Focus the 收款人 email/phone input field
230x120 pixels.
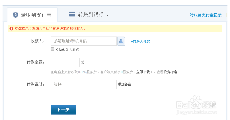[x=84, y=41]
